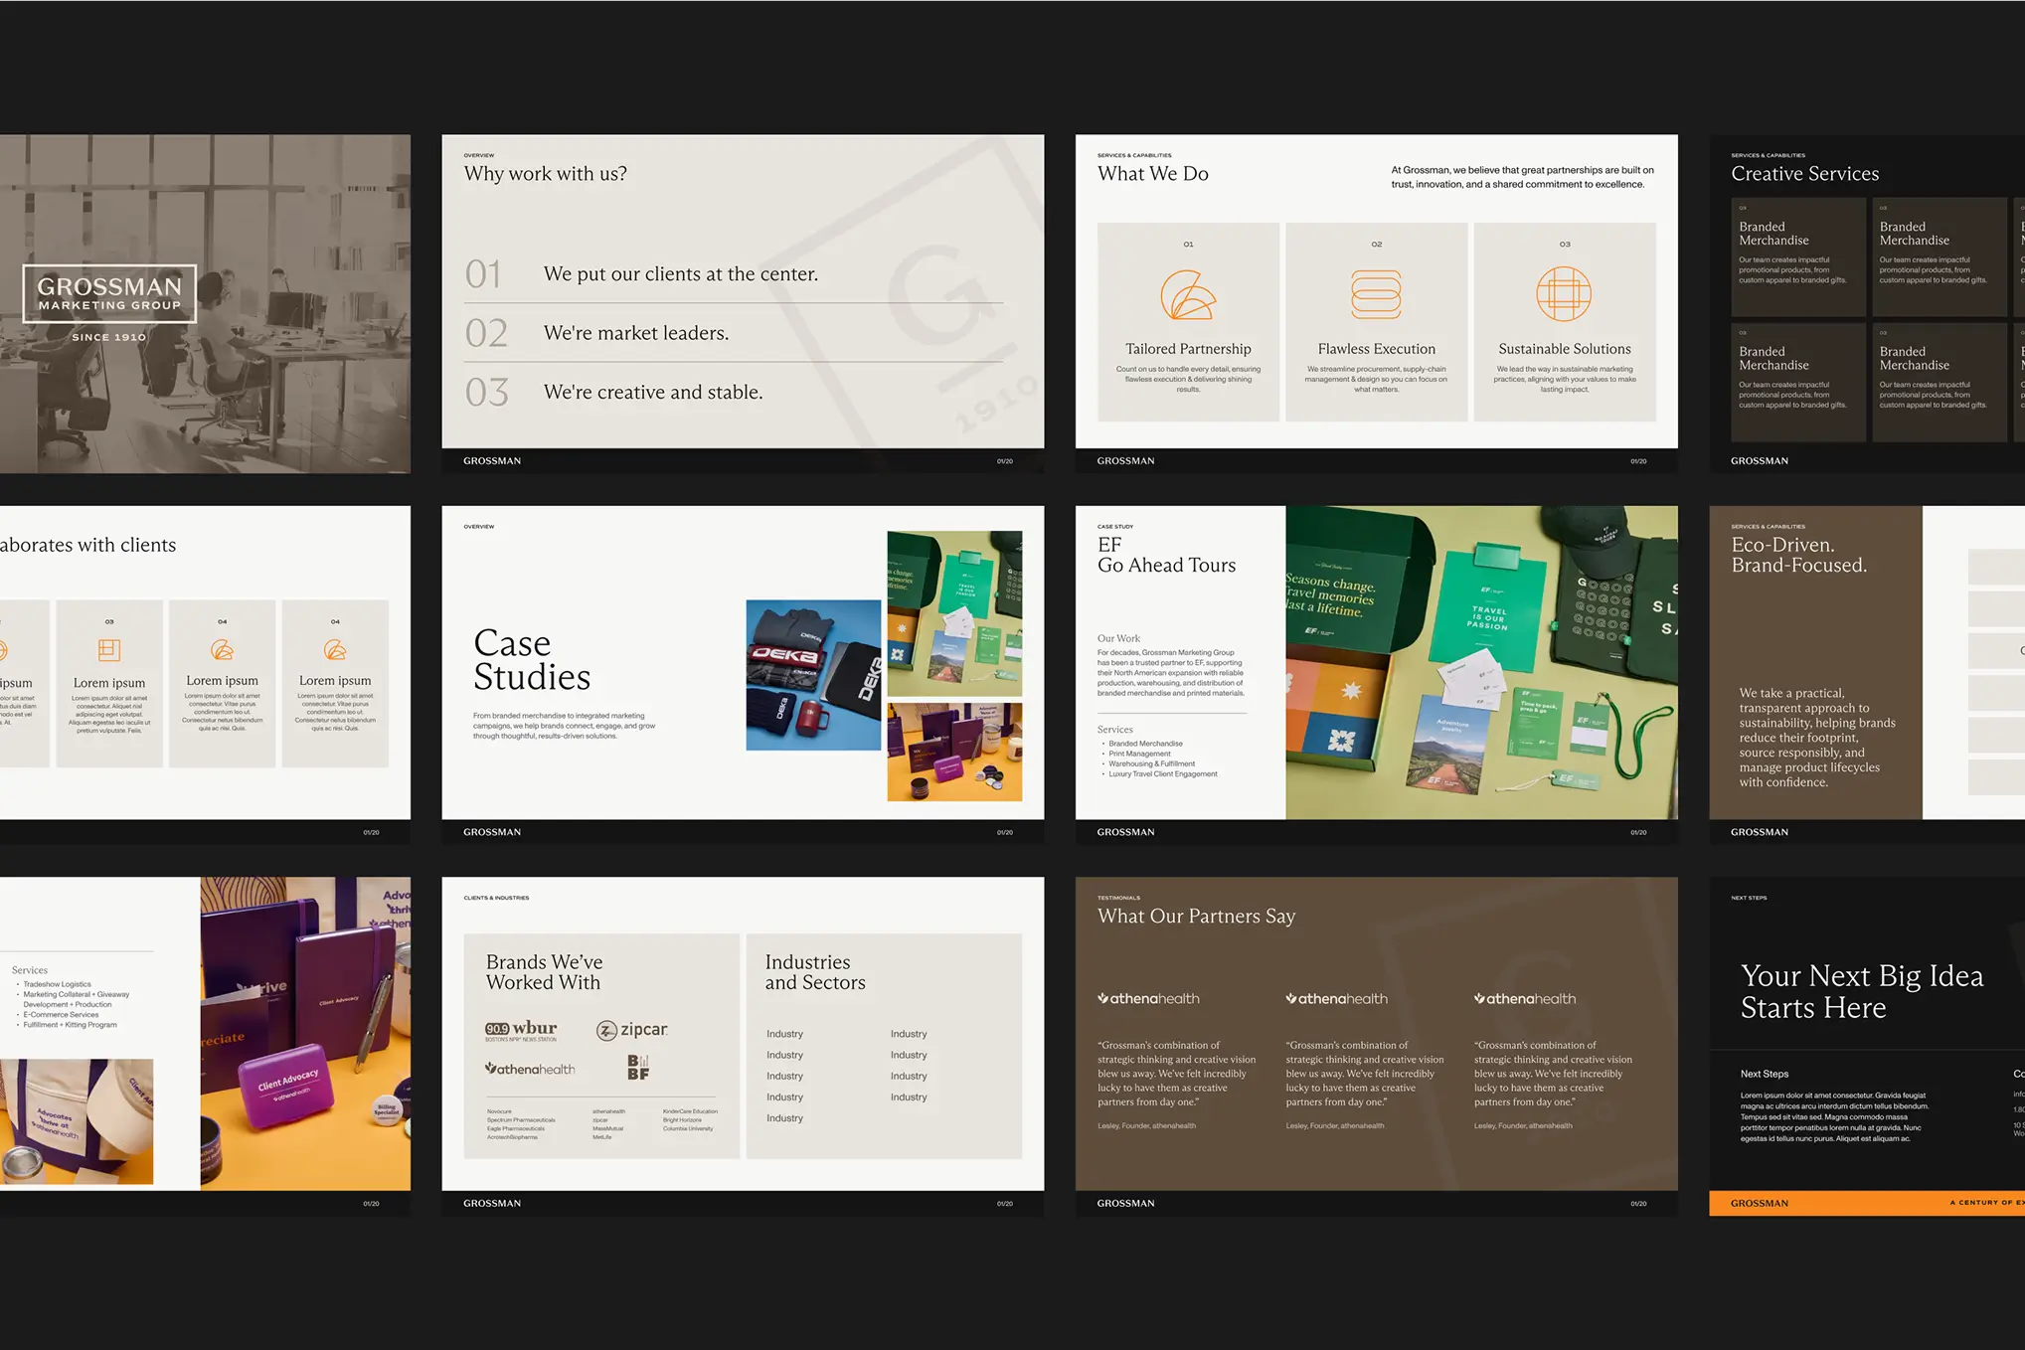The height and width of the screenshot is (1350, 2025).
Task: Click the middle athenahealth testimonial logo
Action: (1336, 998)
